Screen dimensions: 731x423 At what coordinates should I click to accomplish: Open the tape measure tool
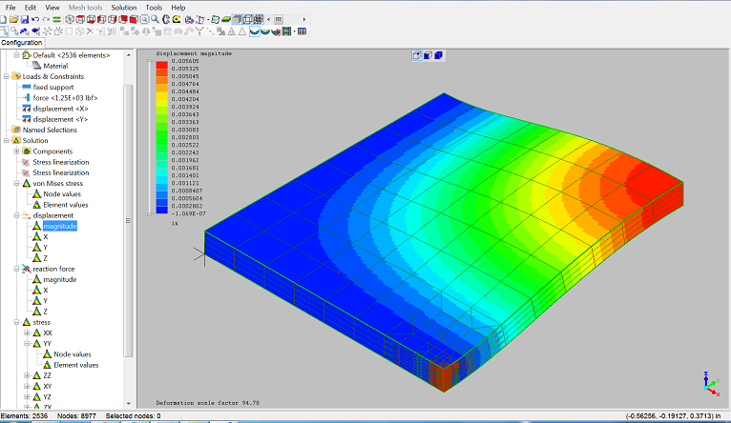(x=177, y=20)
